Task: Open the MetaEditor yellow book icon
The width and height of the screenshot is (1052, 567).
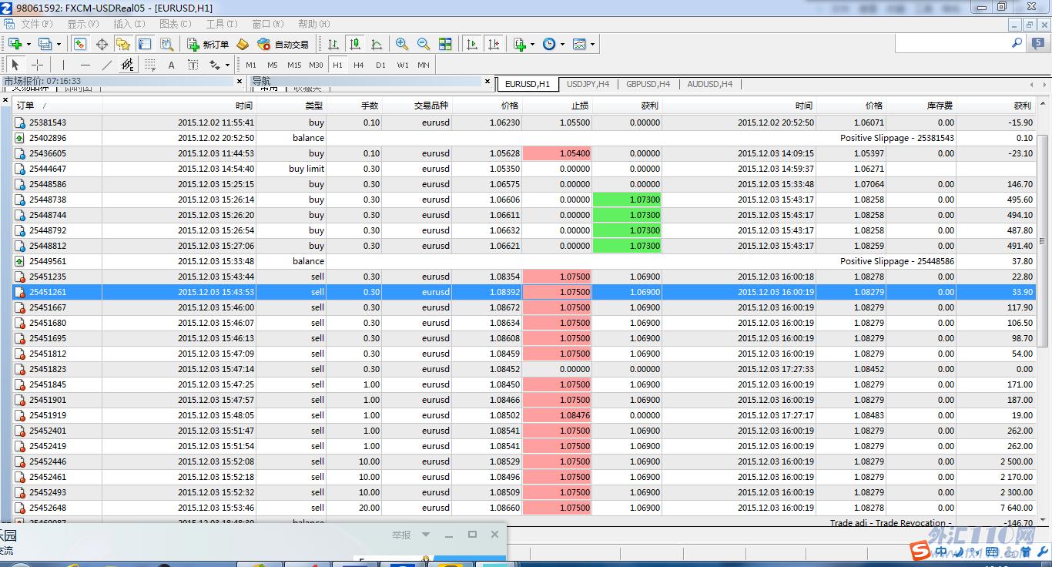Action: pyautogui.click(x=243, y=44)
